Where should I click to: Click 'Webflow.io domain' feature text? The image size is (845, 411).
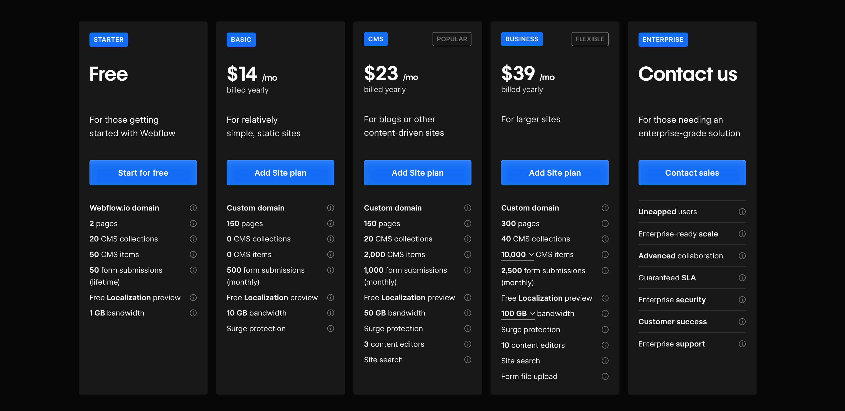[124, 208]
